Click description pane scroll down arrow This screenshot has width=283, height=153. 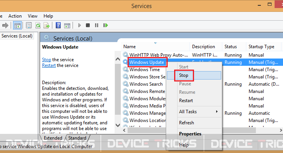(118, 125)
